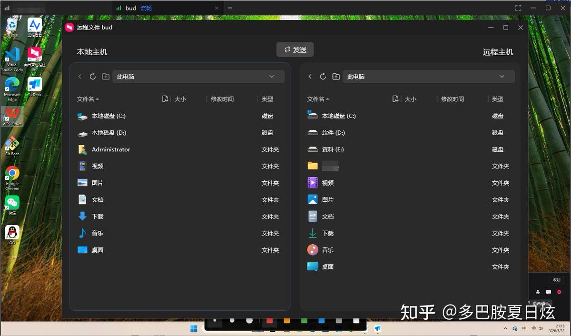
Task: Click the remote host 类型 column header
Action: pyautogui.click(x=498, y=99)
